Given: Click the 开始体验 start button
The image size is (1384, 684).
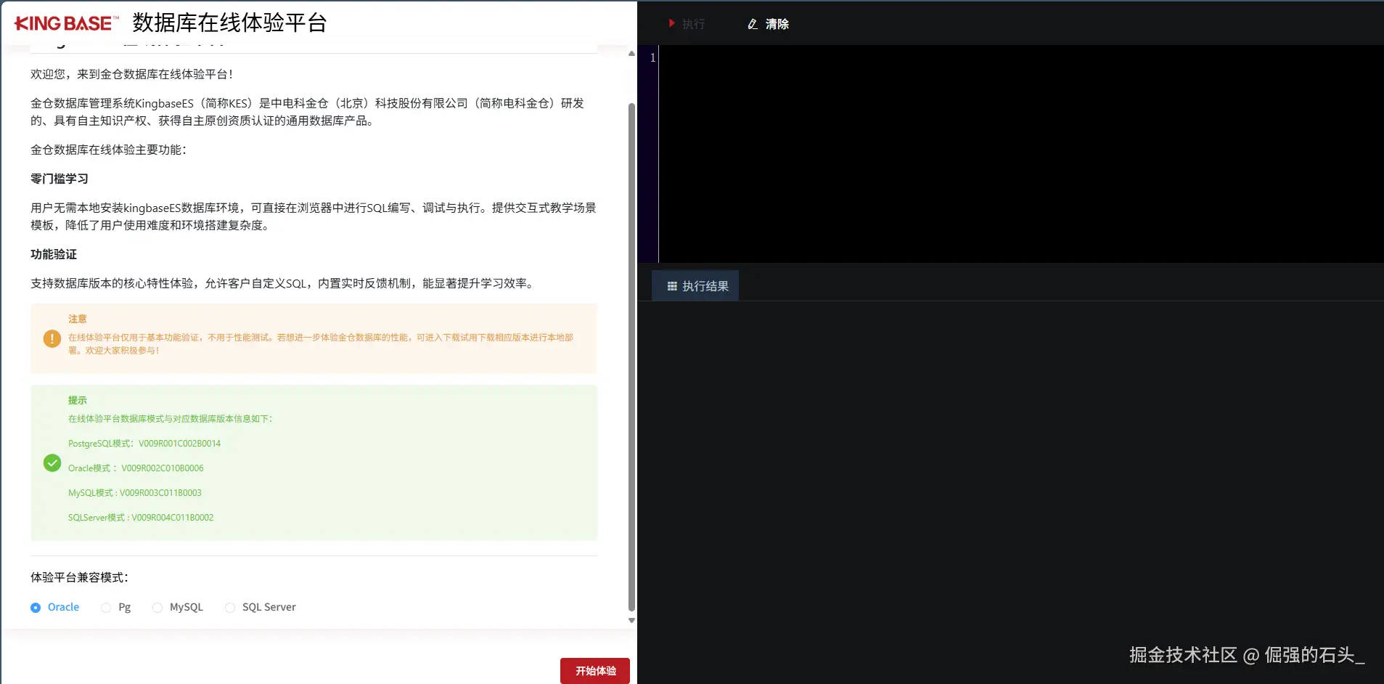Looking at the screenshot, I should click(x=595, y=670).
